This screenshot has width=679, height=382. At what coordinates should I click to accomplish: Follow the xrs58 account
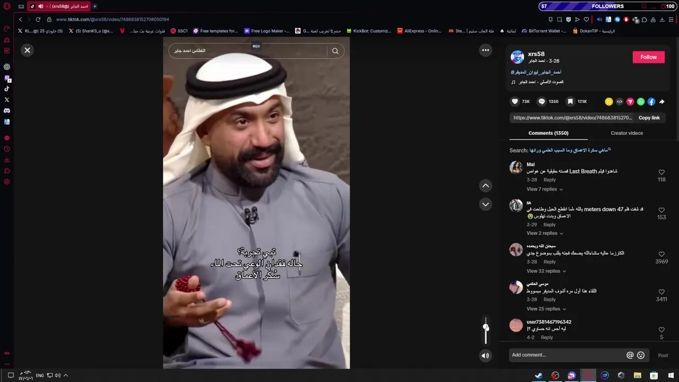(648, 57)
